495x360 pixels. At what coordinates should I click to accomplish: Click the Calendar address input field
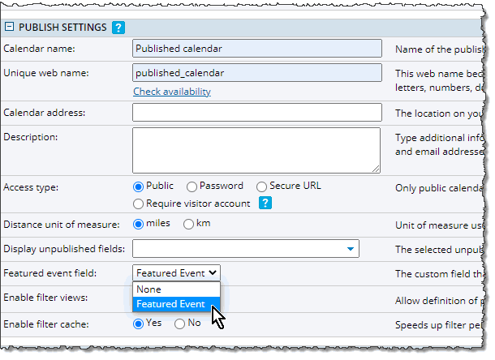(x=256, y=112)
